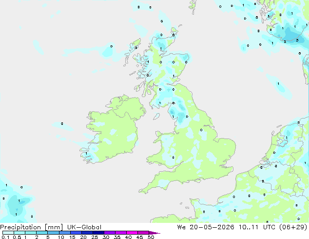This screenshot has width=309, height=239.
Task: Click the '(06+29)' forecast run text
Action: [x=293, y=227]
